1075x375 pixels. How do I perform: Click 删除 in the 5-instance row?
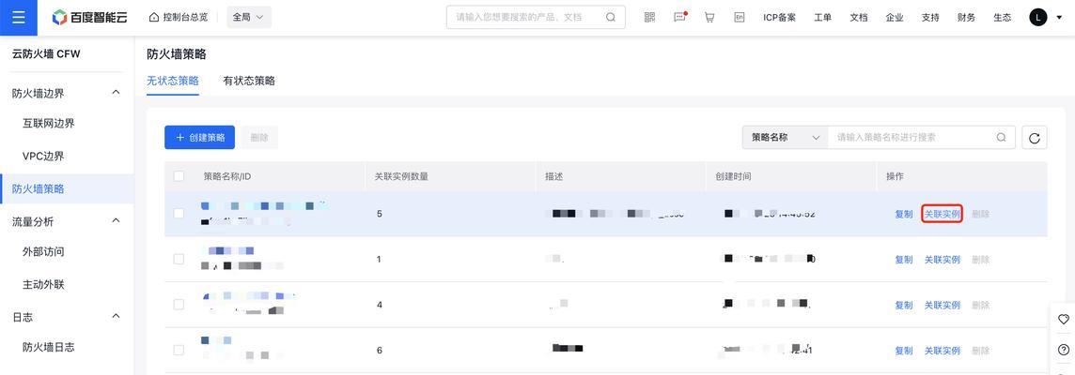980,214
